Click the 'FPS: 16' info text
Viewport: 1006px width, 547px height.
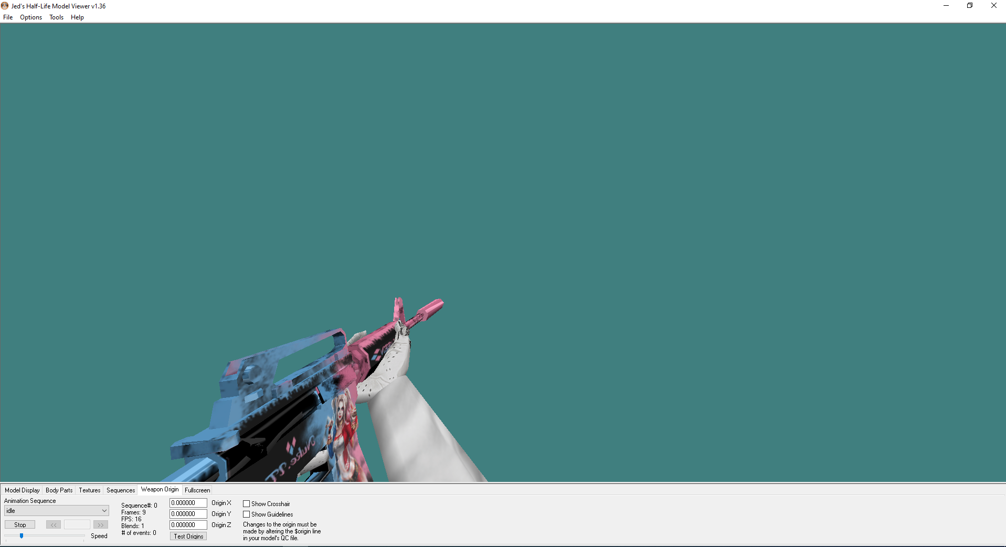point(131,519)
